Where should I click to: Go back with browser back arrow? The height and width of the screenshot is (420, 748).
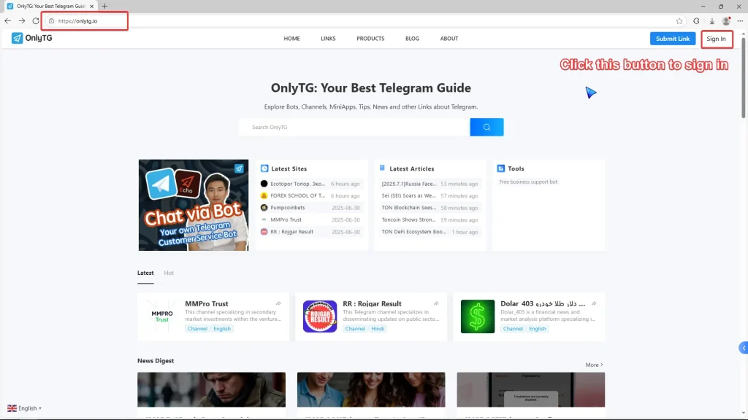7,21
